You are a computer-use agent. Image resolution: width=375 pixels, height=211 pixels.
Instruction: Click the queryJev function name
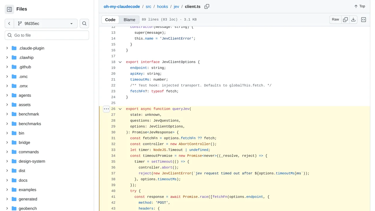point(181,109)
